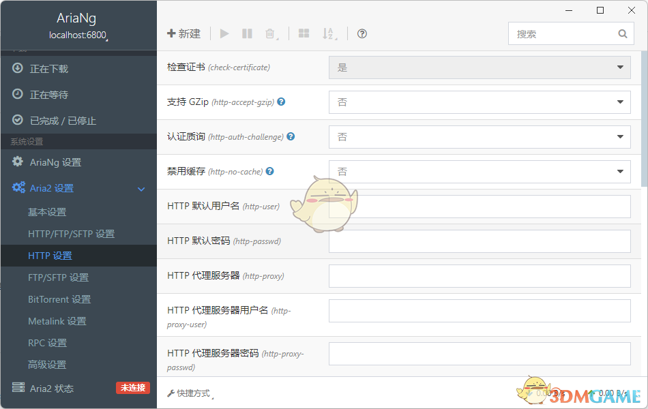The width and height of the screenshot is (648, 409).
Task: Open 支持 GZip dropdown
Action: [480, 102]
